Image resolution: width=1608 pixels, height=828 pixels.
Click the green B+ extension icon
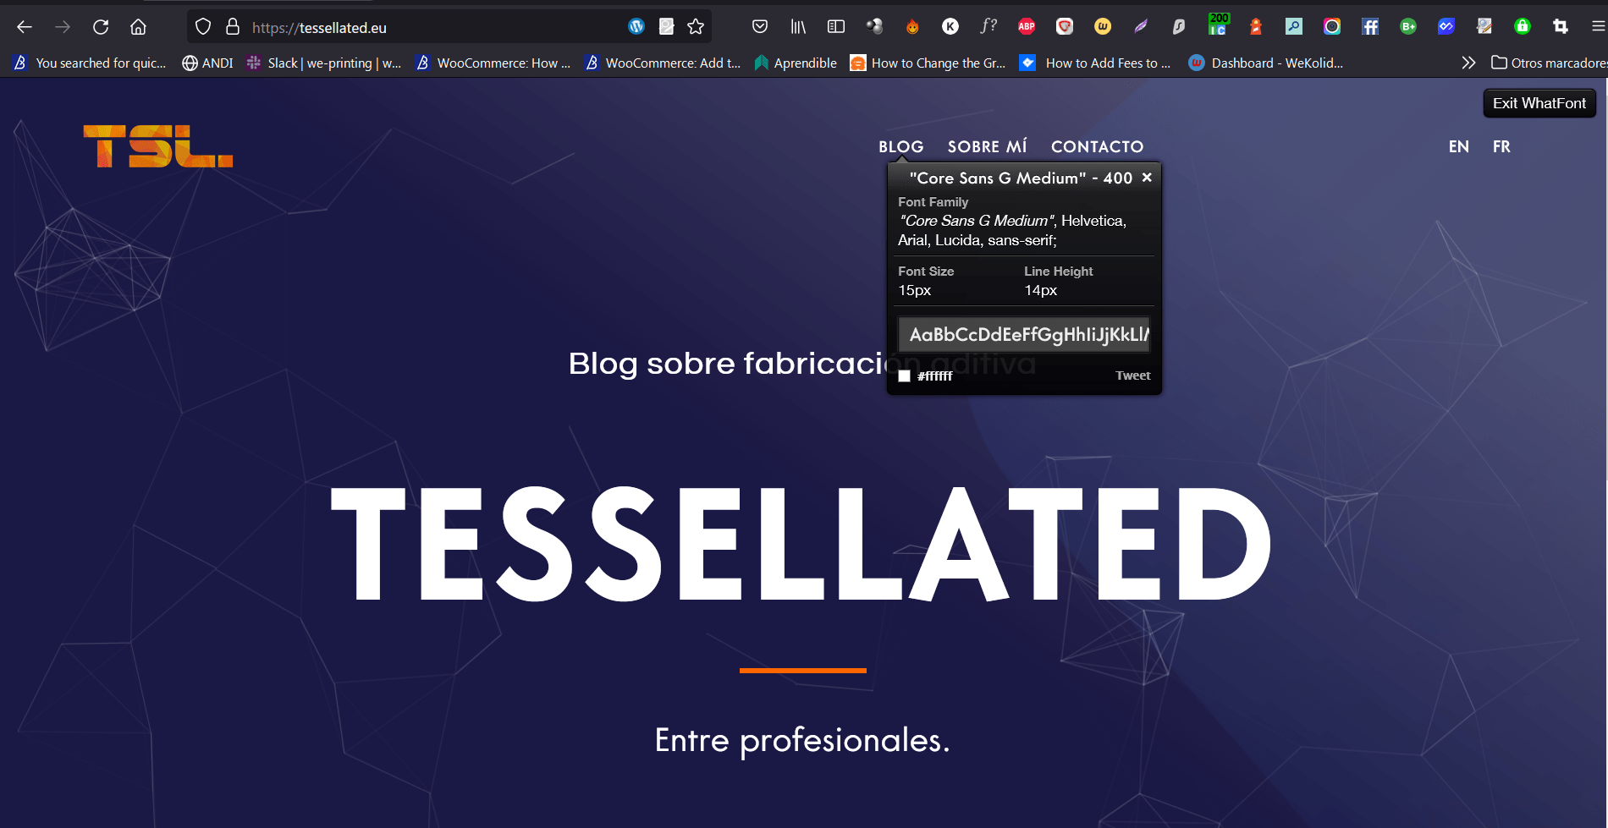point(1408,27)
